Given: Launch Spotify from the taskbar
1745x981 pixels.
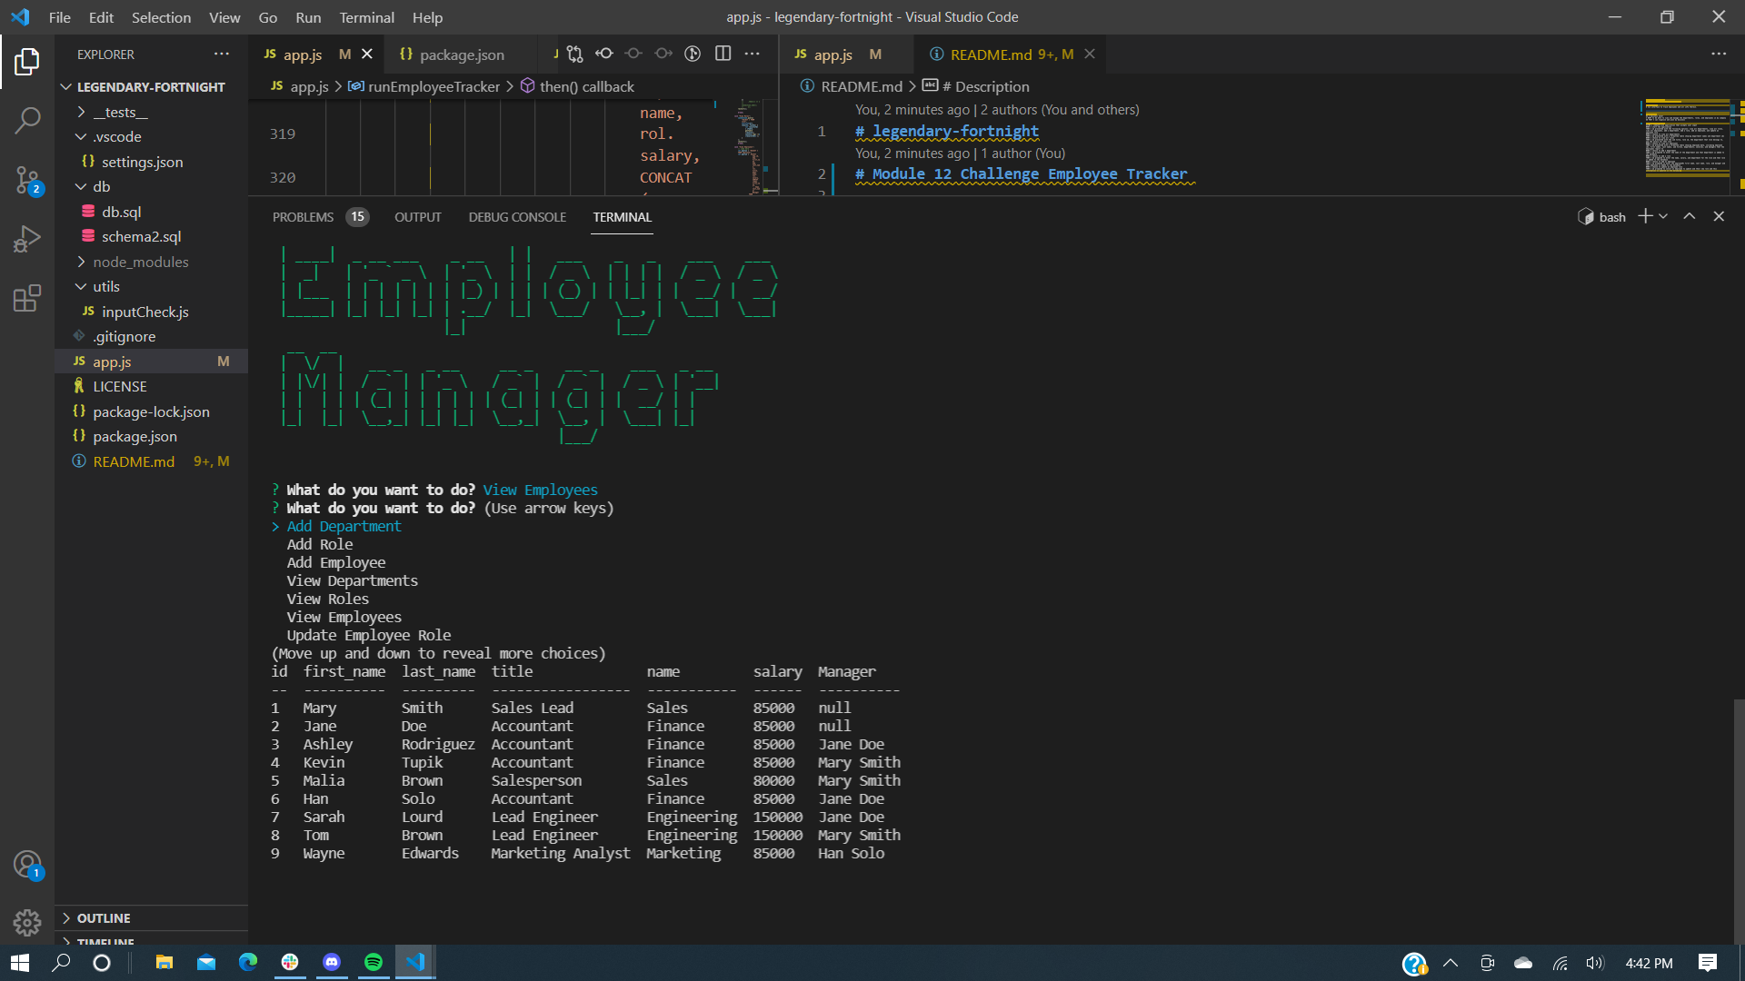Looking at the screenshot, I should point(374,962).
